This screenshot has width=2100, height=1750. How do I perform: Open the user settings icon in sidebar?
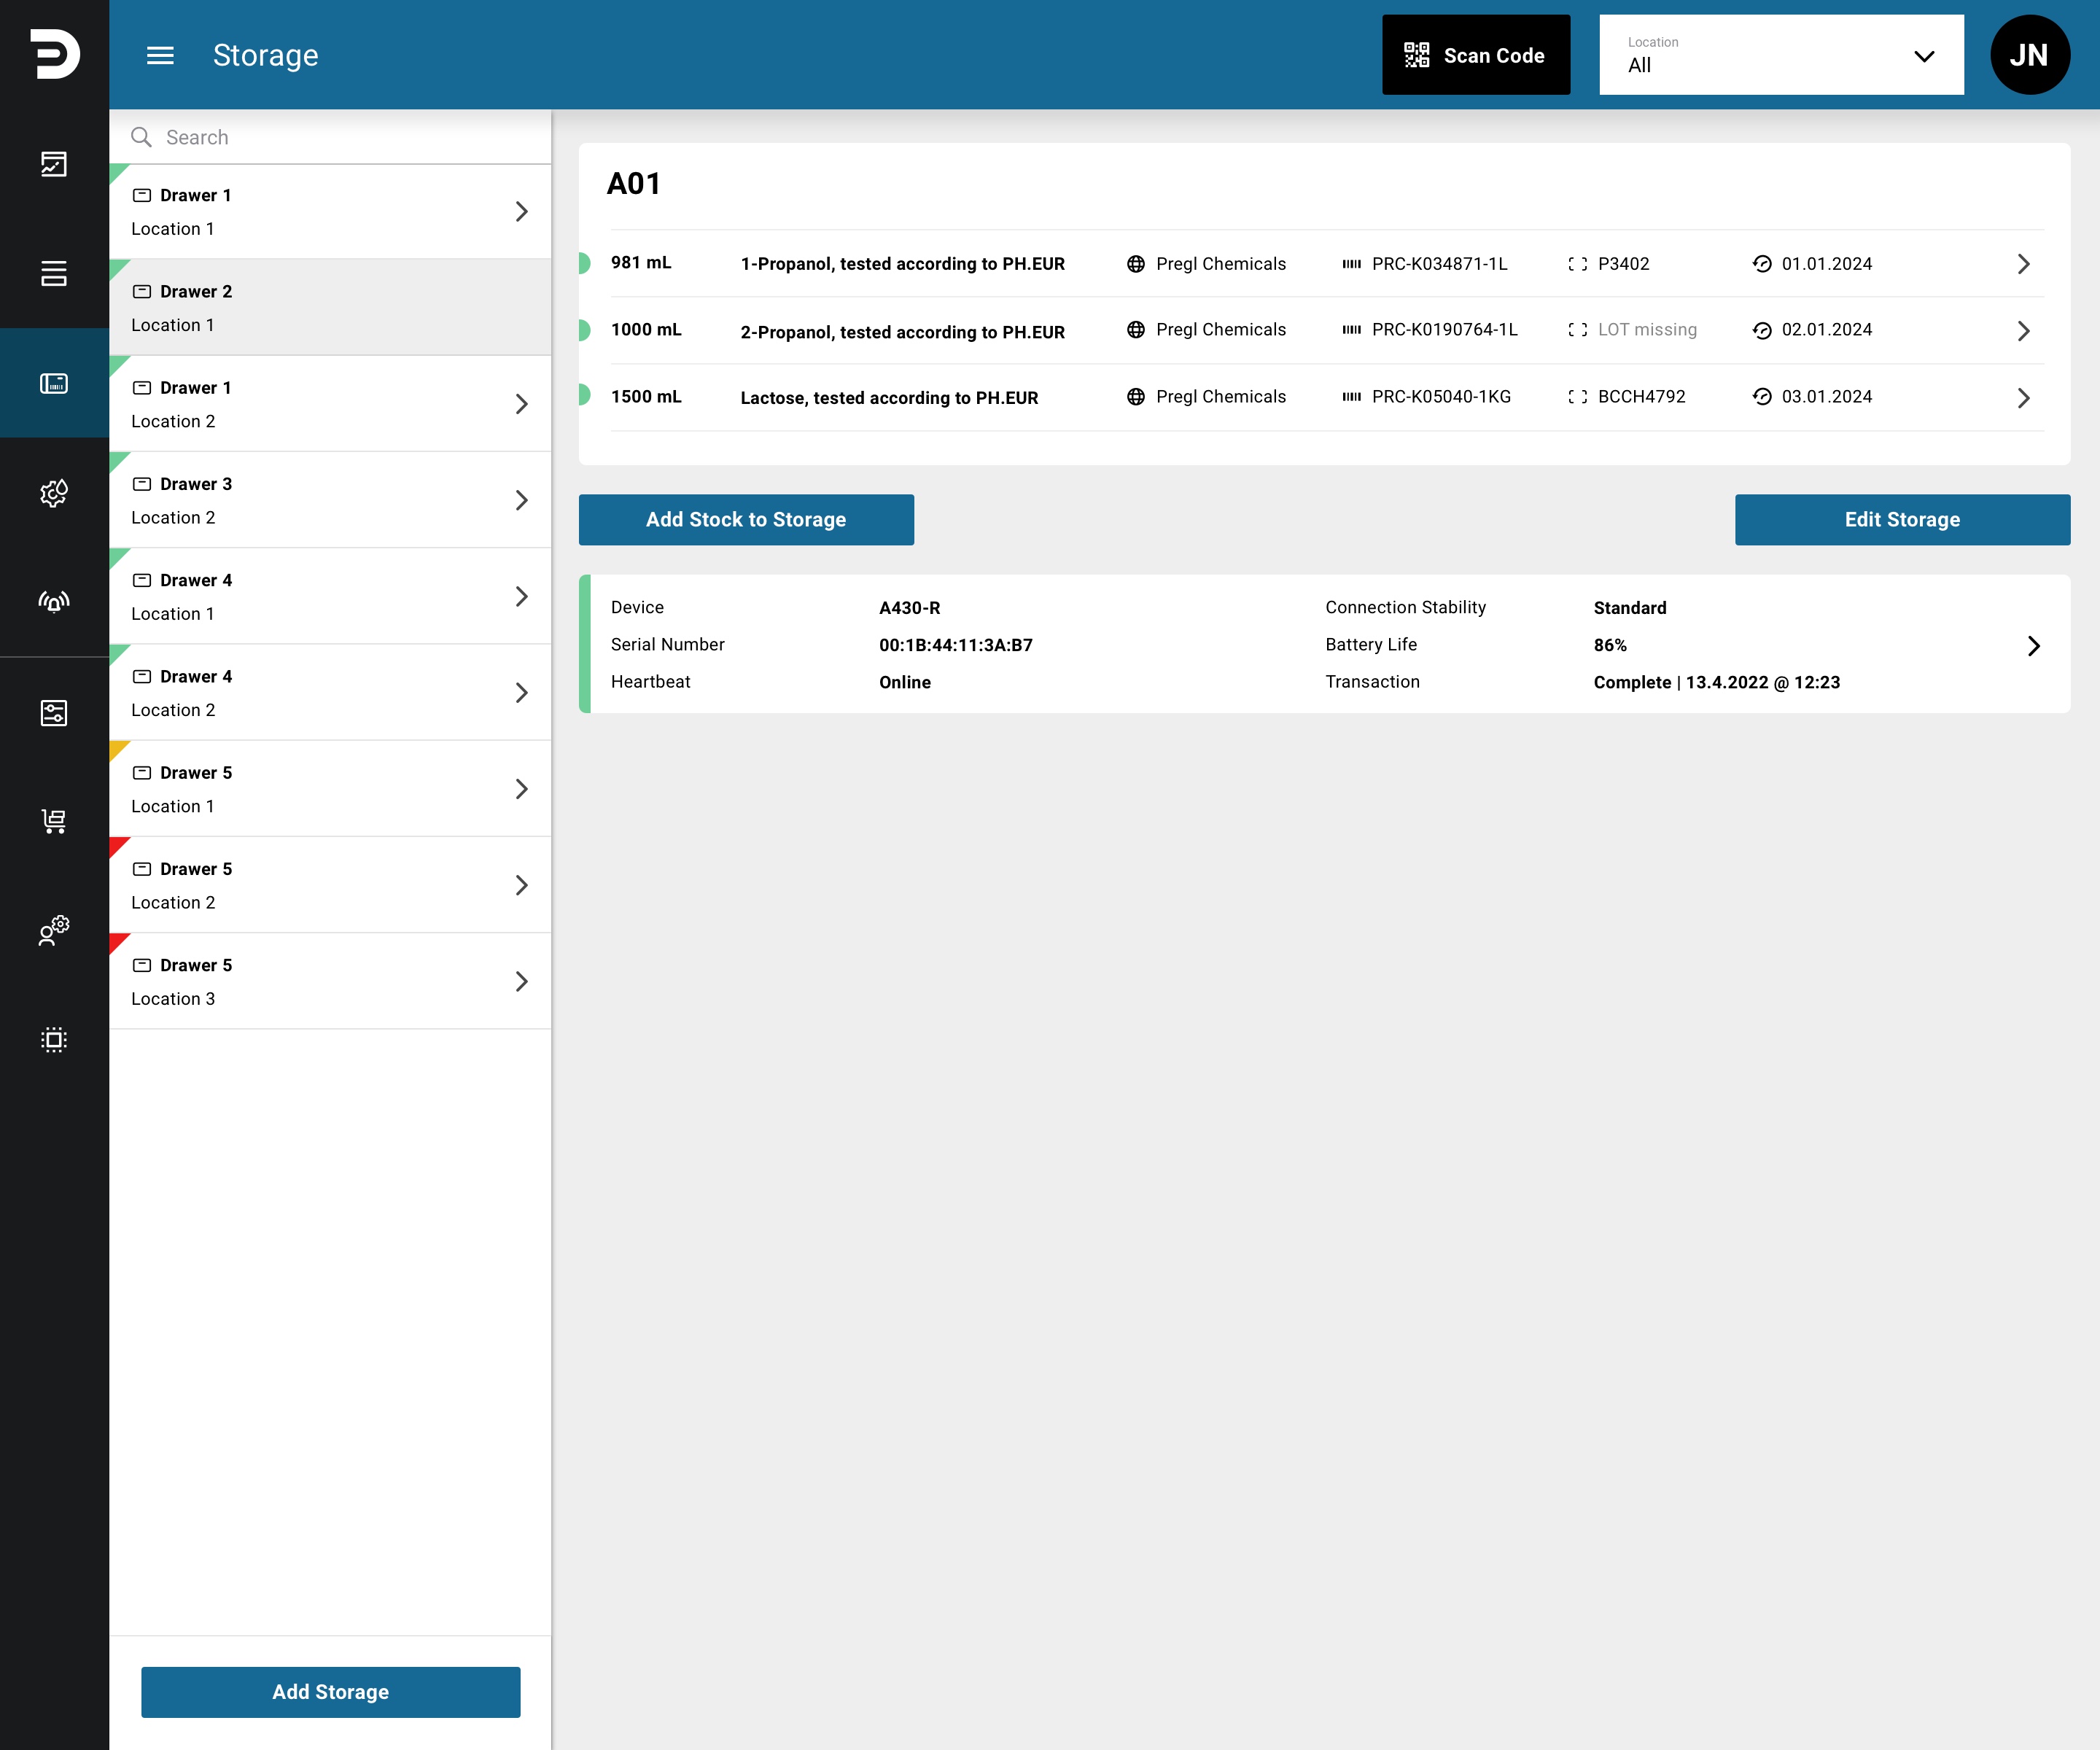coord(54,930)
